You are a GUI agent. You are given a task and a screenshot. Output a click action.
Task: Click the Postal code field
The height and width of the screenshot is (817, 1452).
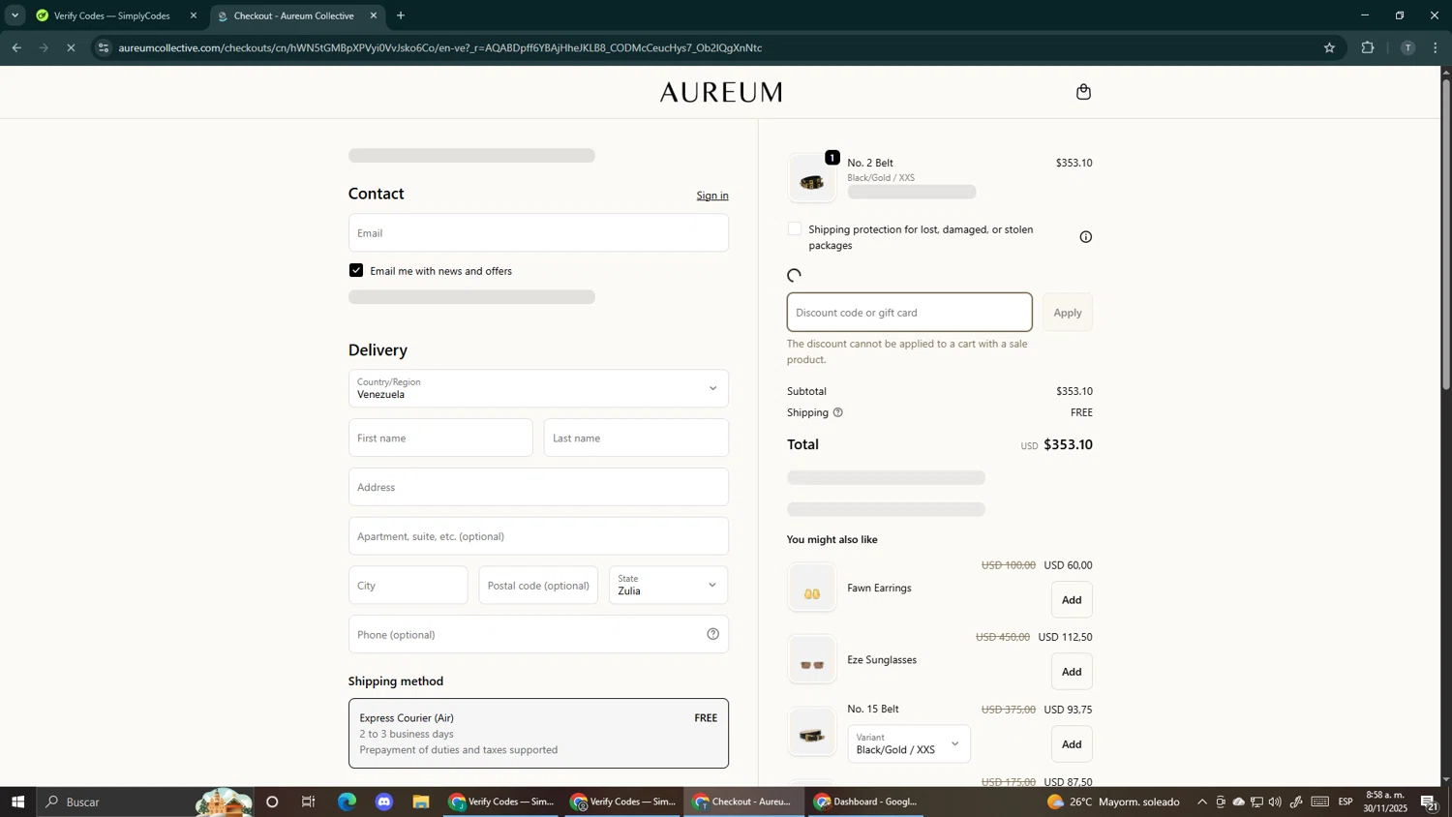point(538,586)
